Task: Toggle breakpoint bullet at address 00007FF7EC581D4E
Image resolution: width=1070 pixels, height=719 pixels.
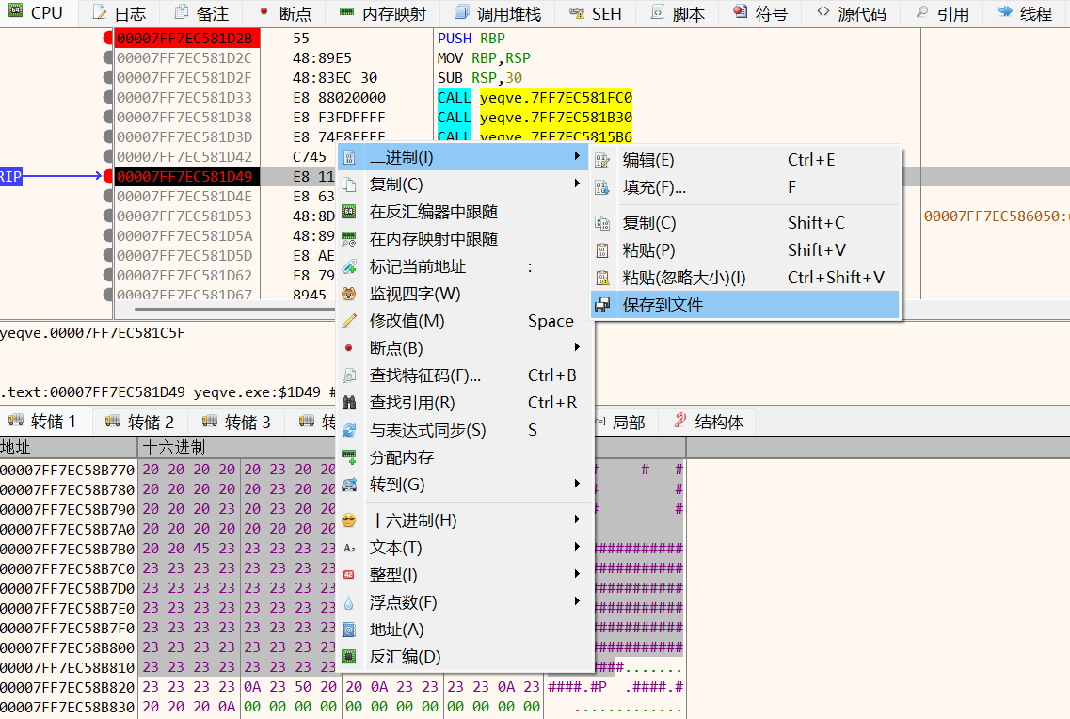Action: click(x=107, y=197)
